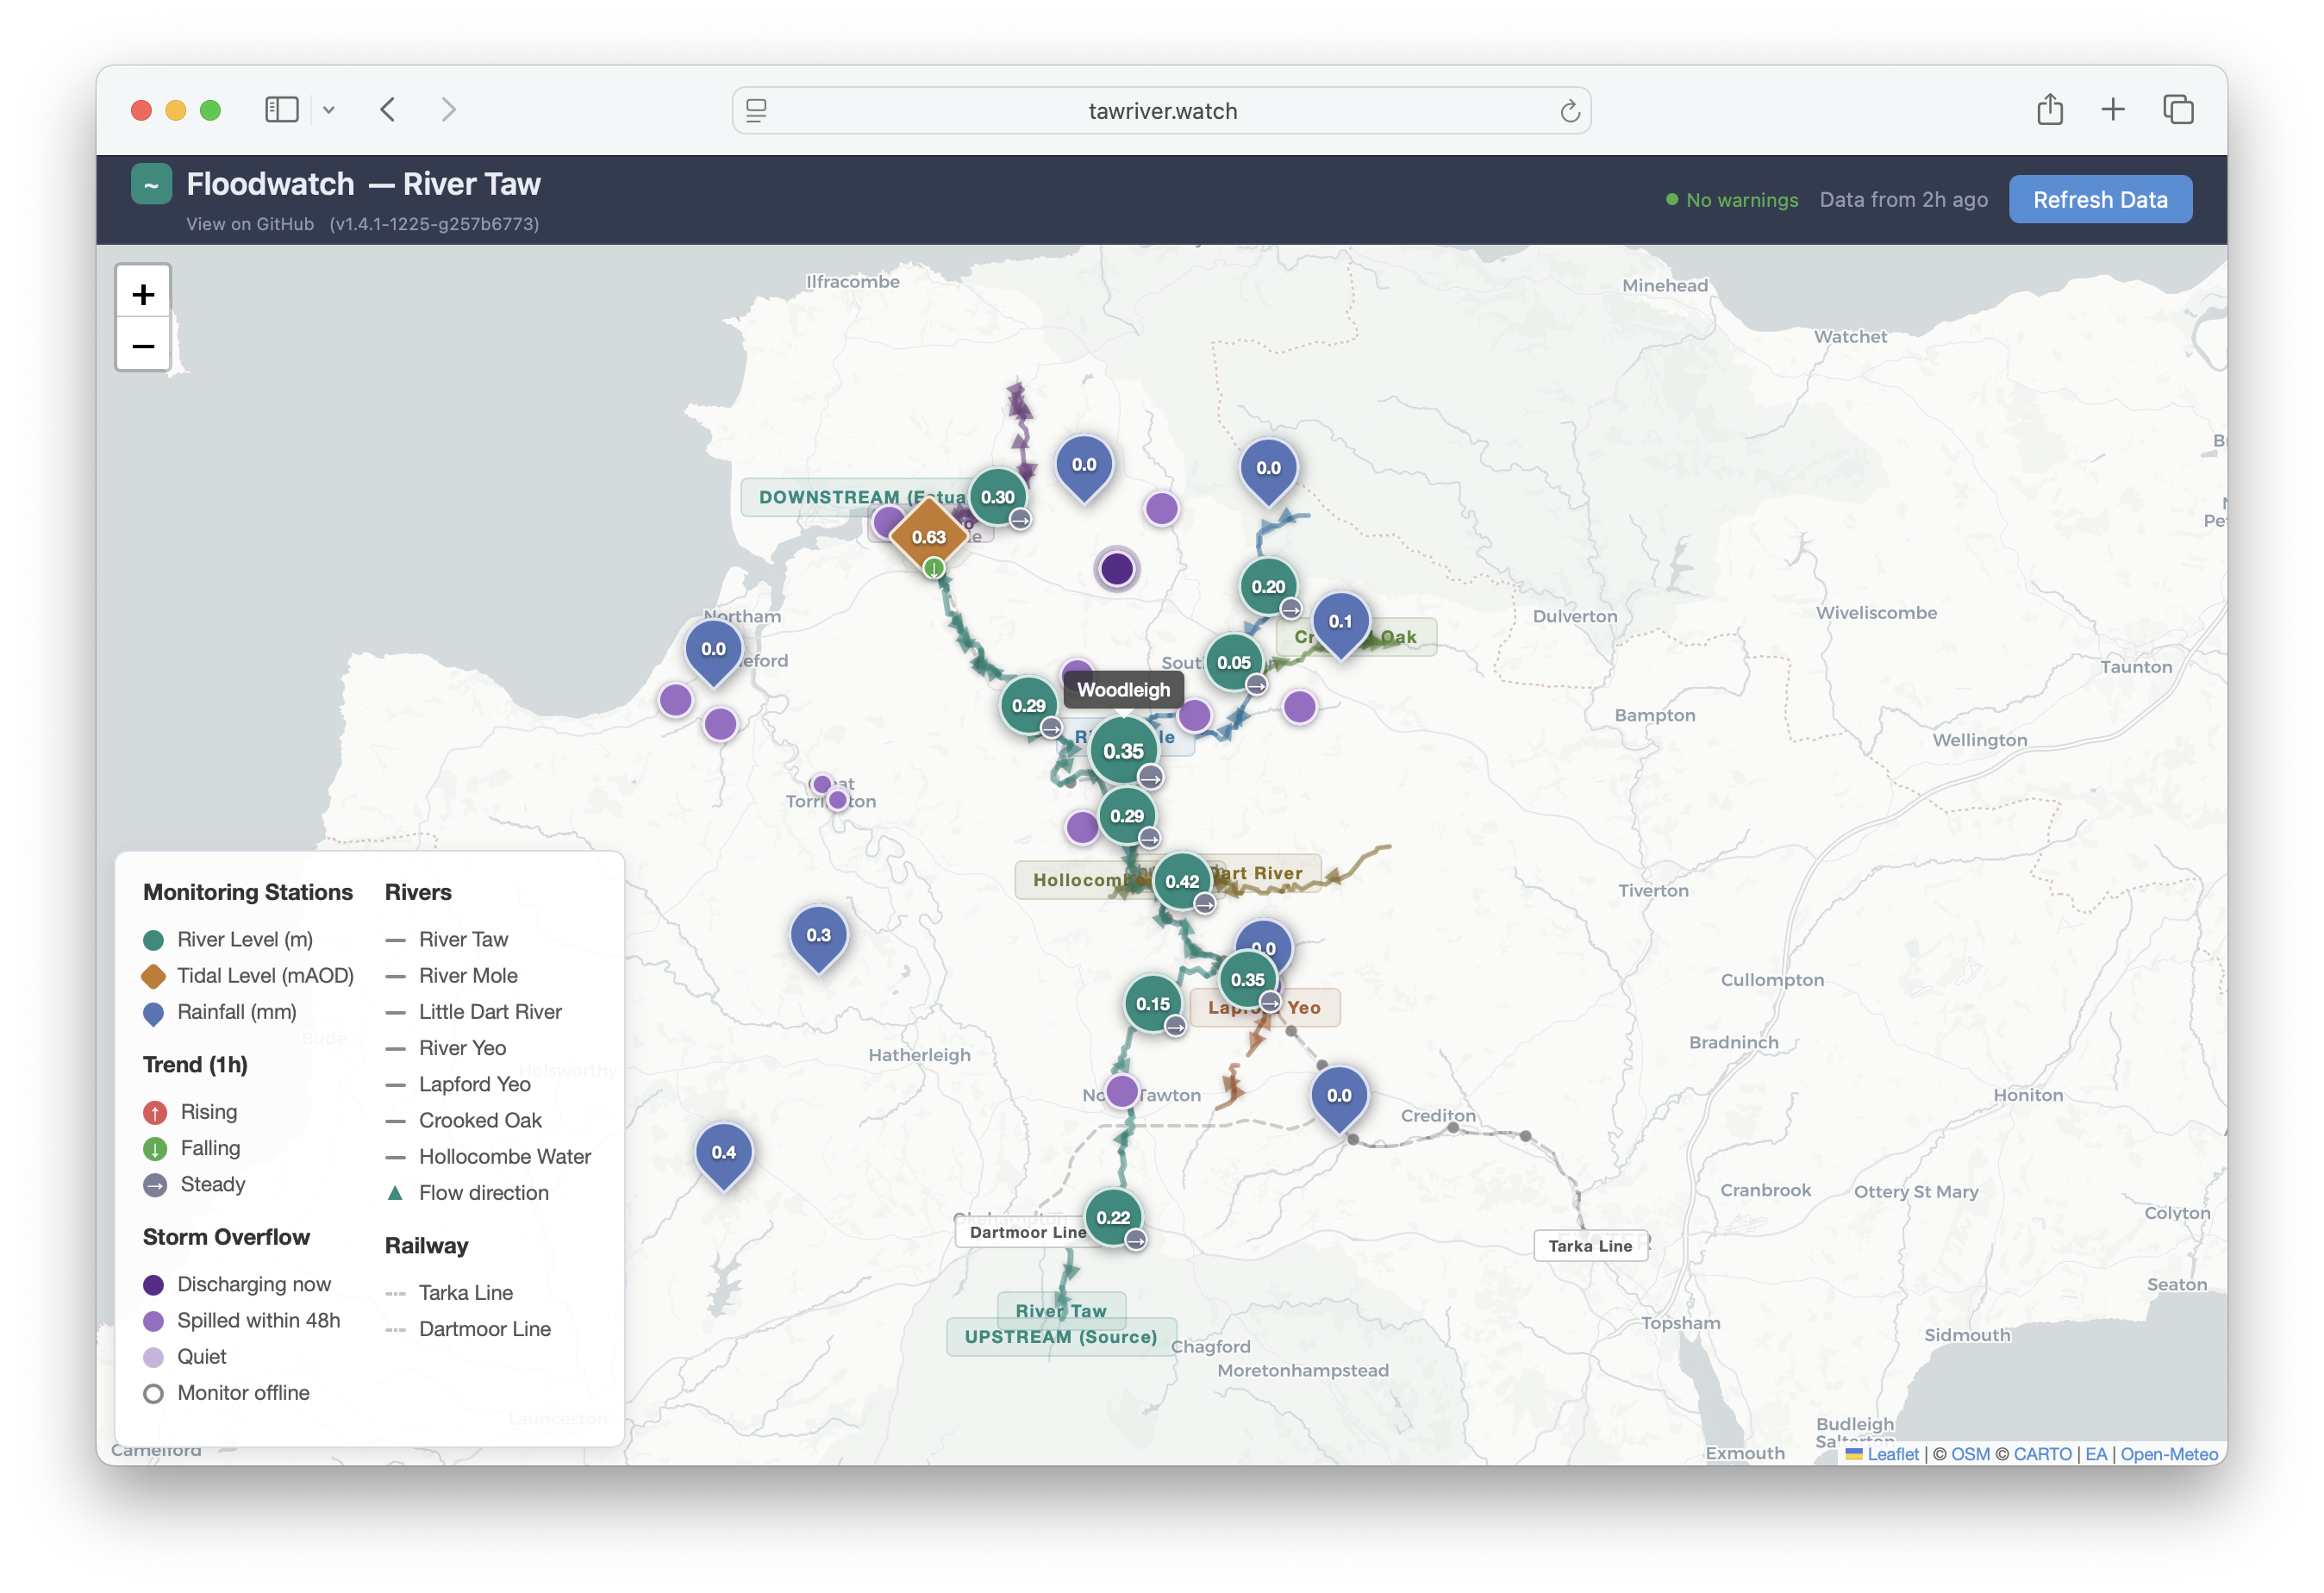The image size is (2324, 1593).
Task: Click the 0.20 river level station marker
Action: (1268, 587)
